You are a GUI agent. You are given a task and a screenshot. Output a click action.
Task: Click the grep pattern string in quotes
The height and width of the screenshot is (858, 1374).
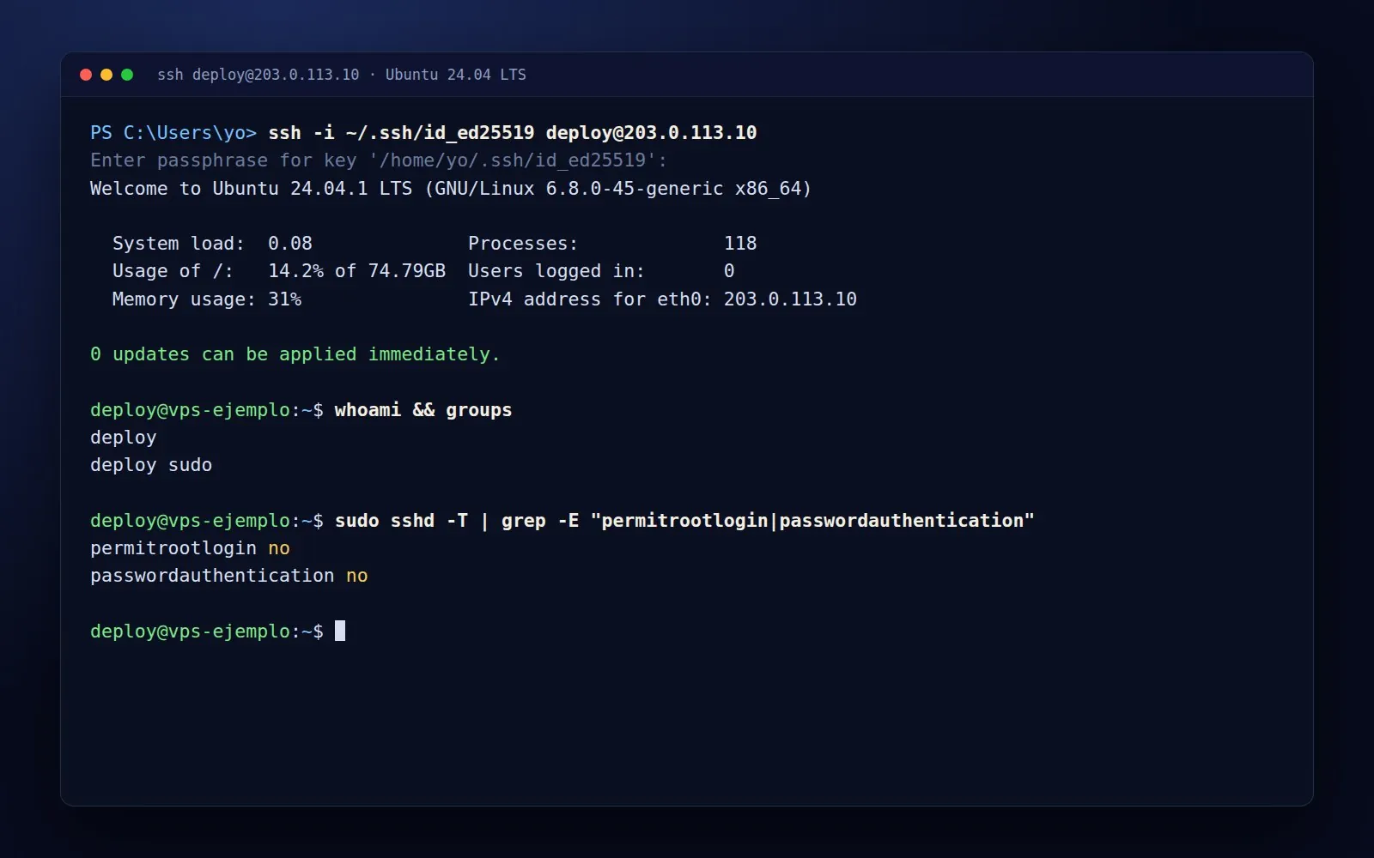click(812, 521)
